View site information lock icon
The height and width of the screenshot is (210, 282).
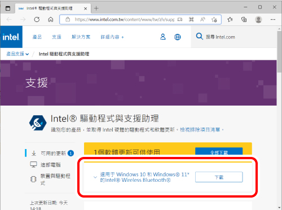coord(68,19)
